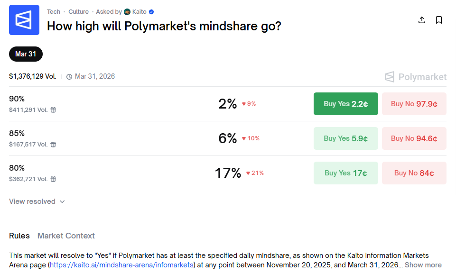456x274 pixels.
Task: Click the share upload icon
Action: coord(421,20)
